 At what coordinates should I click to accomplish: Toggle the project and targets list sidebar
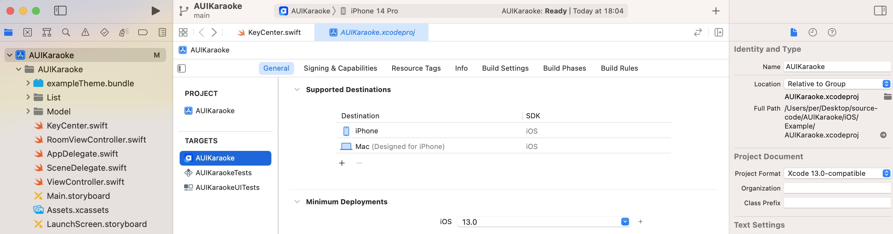coord(182,68)
